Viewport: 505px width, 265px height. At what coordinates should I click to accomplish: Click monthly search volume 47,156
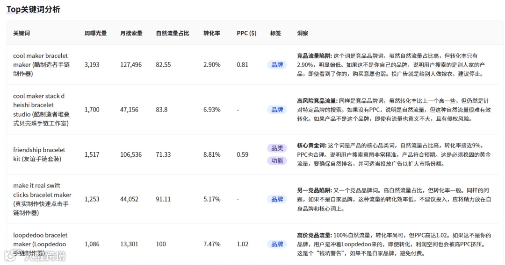coord(129,110)
